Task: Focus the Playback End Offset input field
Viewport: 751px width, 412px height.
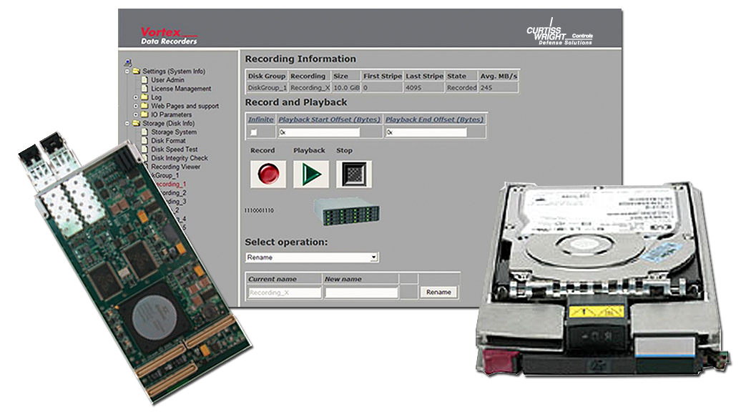Action: pos(426,132)
